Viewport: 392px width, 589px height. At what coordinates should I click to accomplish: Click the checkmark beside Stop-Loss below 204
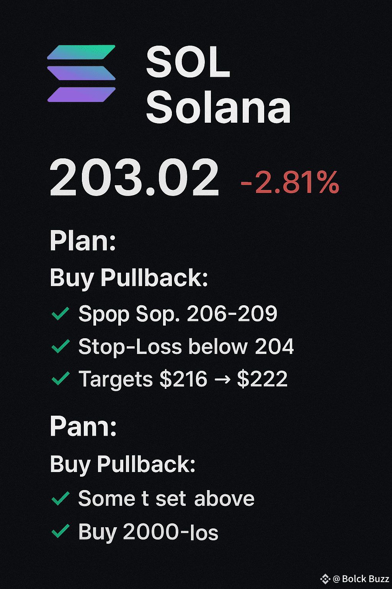point(60,346)
